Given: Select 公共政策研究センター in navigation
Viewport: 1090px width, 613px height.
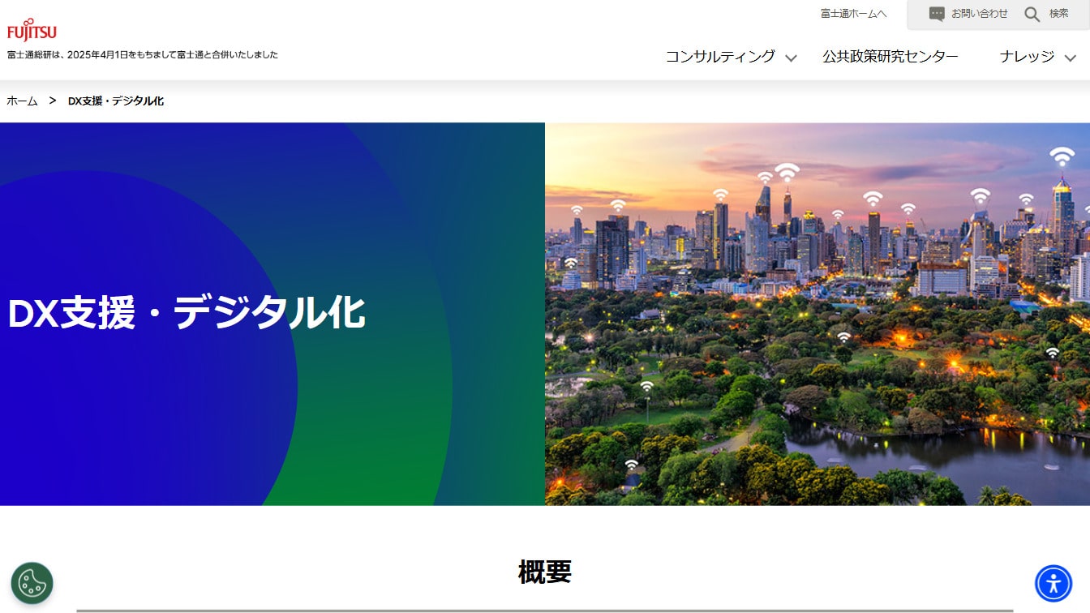Looking at the screenshot, I should coord(890,57).
